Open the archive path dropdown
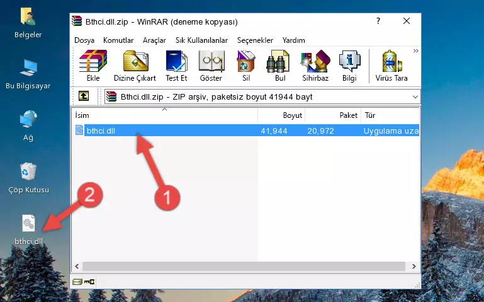 pos(415,96)
